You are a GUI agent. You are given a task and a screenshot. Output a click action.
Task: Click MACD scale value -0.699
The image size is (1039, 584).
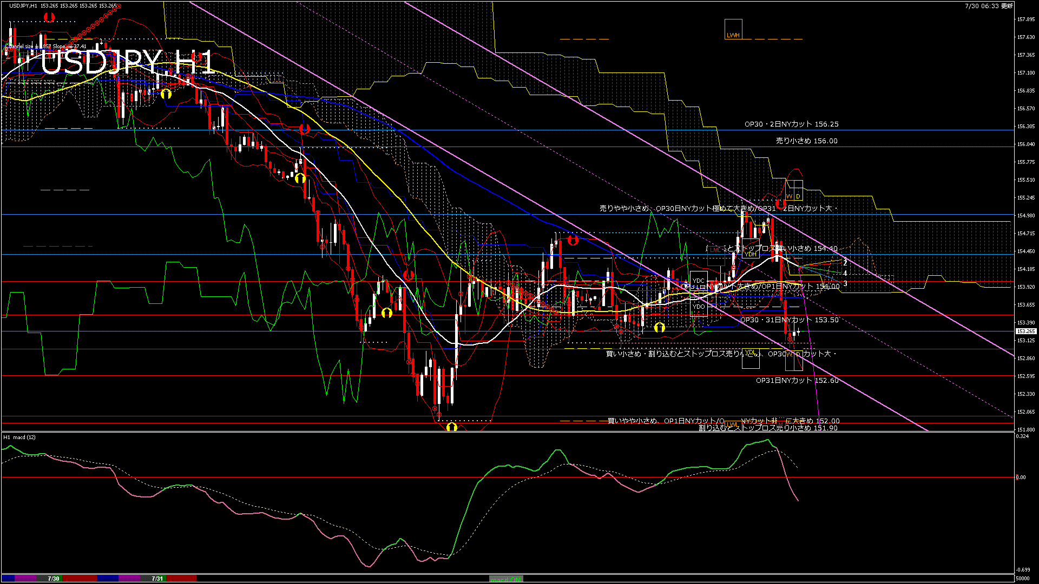coord(1023,569)
